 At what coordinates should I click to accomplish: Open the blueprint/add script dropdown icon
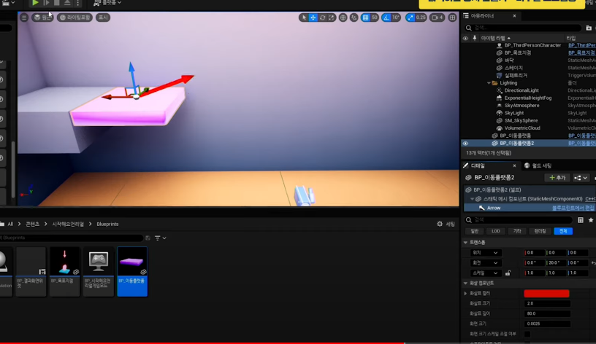(581, 178)
